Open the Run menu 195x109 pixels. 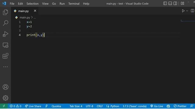tap(62, 4)
